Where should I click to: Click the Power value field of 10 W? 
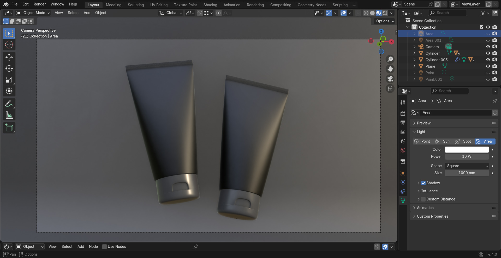click(467, 156)
